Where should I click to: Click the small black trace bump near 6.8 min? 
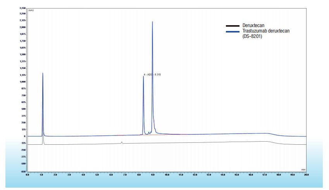(x=122, y=142)
